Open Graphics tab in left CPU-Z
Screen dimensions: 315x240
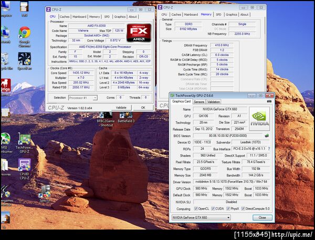tap(120, 17)
